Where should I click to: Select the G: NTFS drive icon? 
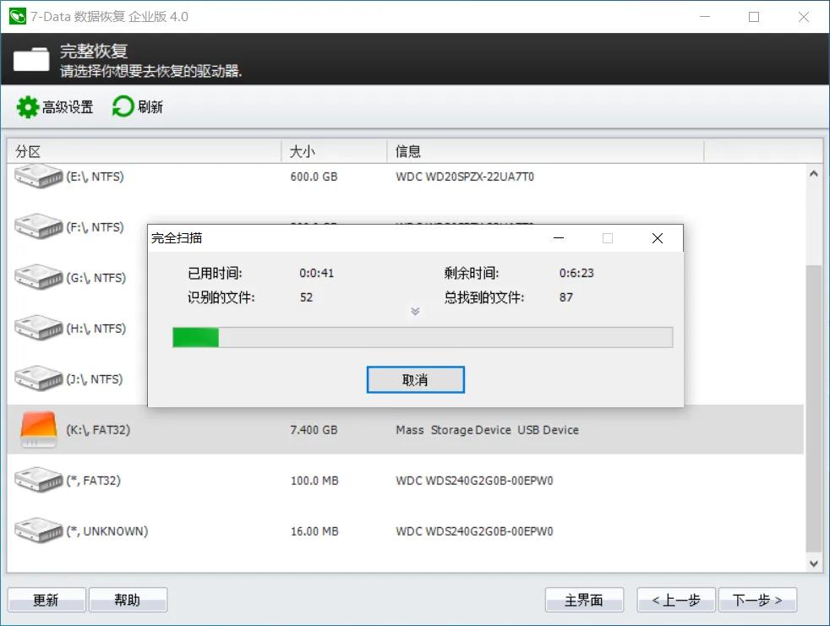(39, 277)
